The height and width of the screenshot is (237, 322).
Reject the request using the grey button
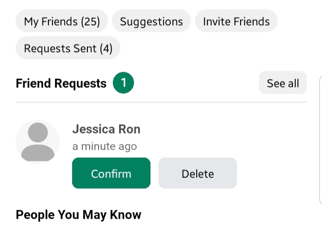pos(197,173)
